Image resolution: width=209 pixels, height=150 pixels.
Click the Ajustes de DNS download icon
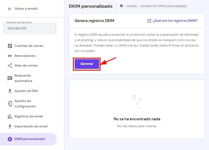pyautogui.click(x=10, y=91)
